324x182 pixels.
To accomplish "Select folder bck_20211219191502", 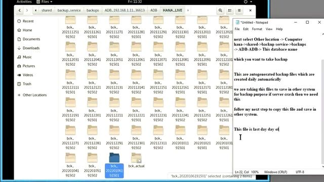I will [70, 110].
